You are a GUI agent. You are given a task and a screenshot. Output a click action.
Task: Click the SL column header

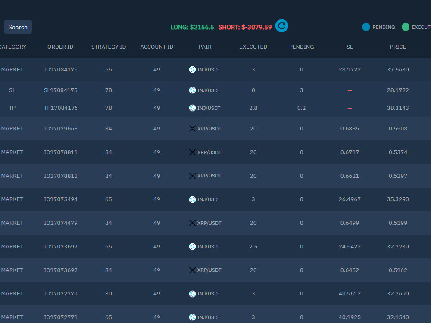click(350, 47)
